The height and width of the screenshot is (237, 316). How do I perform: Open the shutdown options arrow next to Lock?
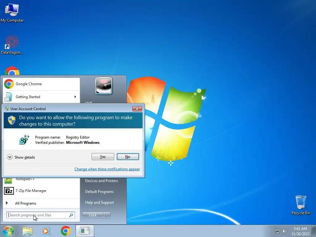tap(106, 215)
